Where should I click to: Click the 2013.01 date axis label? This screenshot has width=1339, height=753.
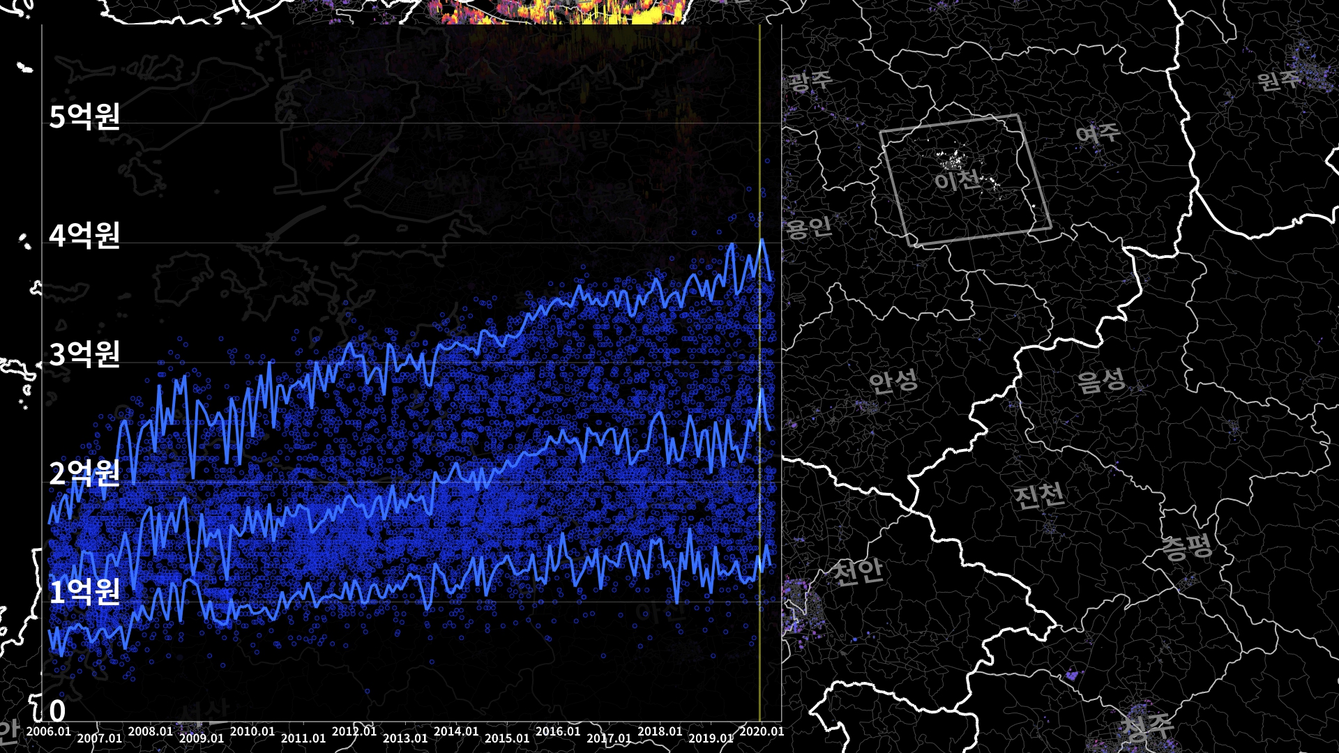pos(405,738)
